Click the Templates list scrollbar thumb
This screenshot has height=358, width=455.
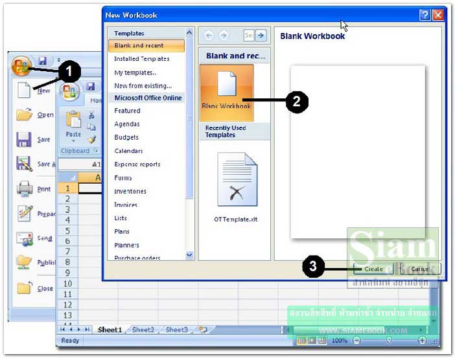pos(189,118)
